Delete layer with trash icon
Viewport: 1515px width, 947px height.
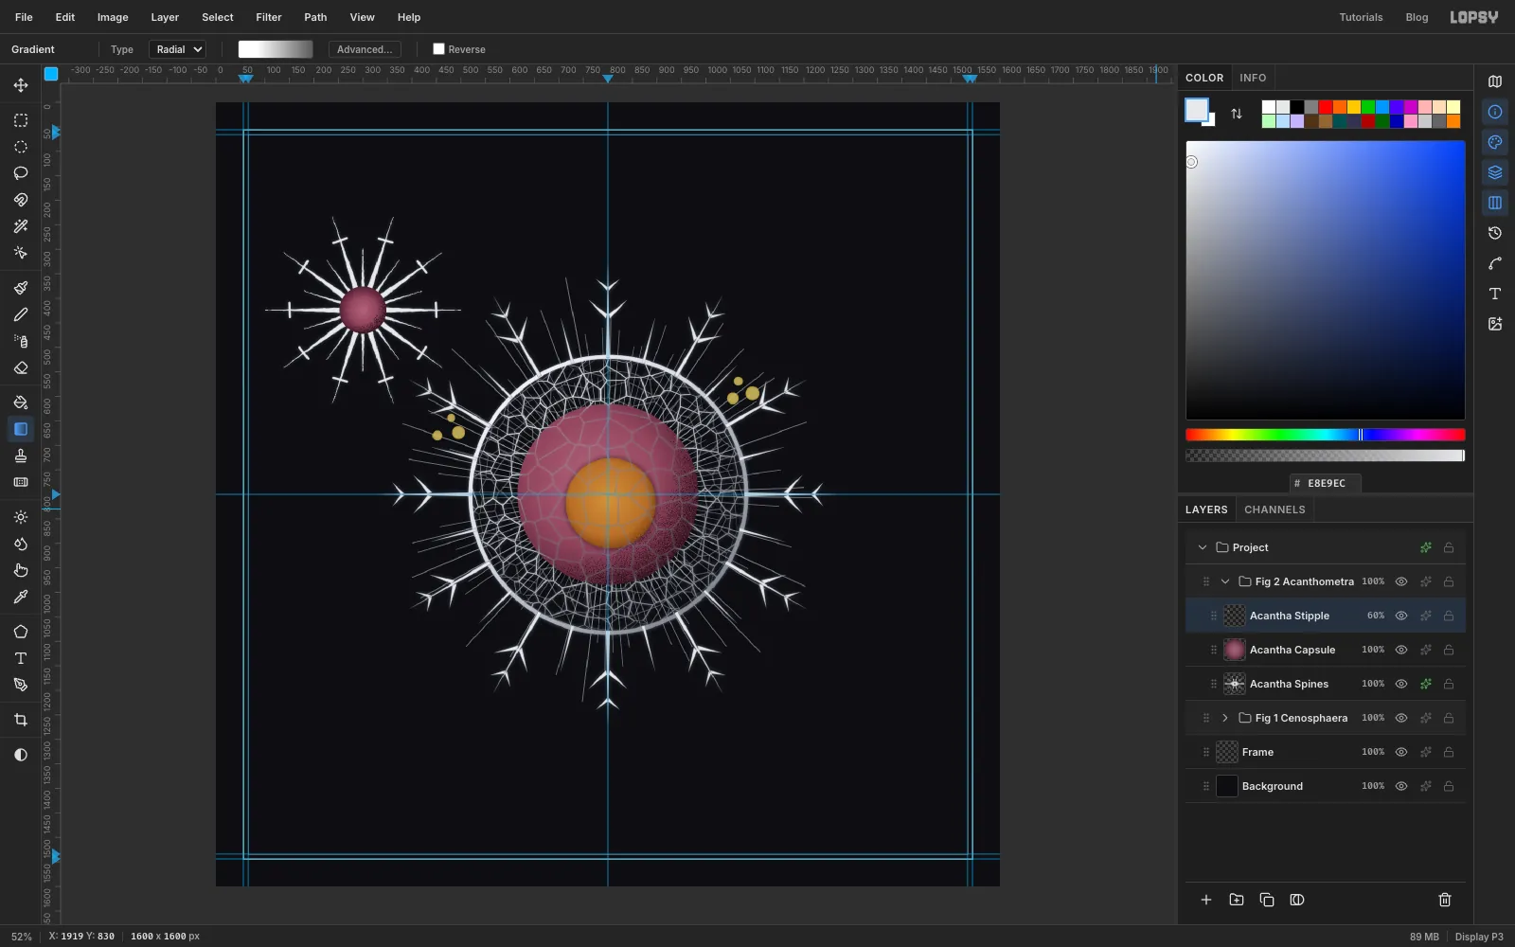(1445, 900)
